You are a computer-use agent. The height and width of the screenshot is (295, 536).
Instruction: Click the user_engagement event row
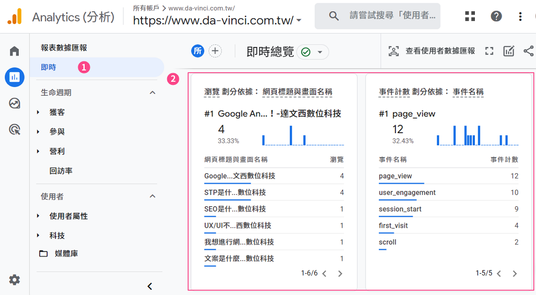click(449, 192)
